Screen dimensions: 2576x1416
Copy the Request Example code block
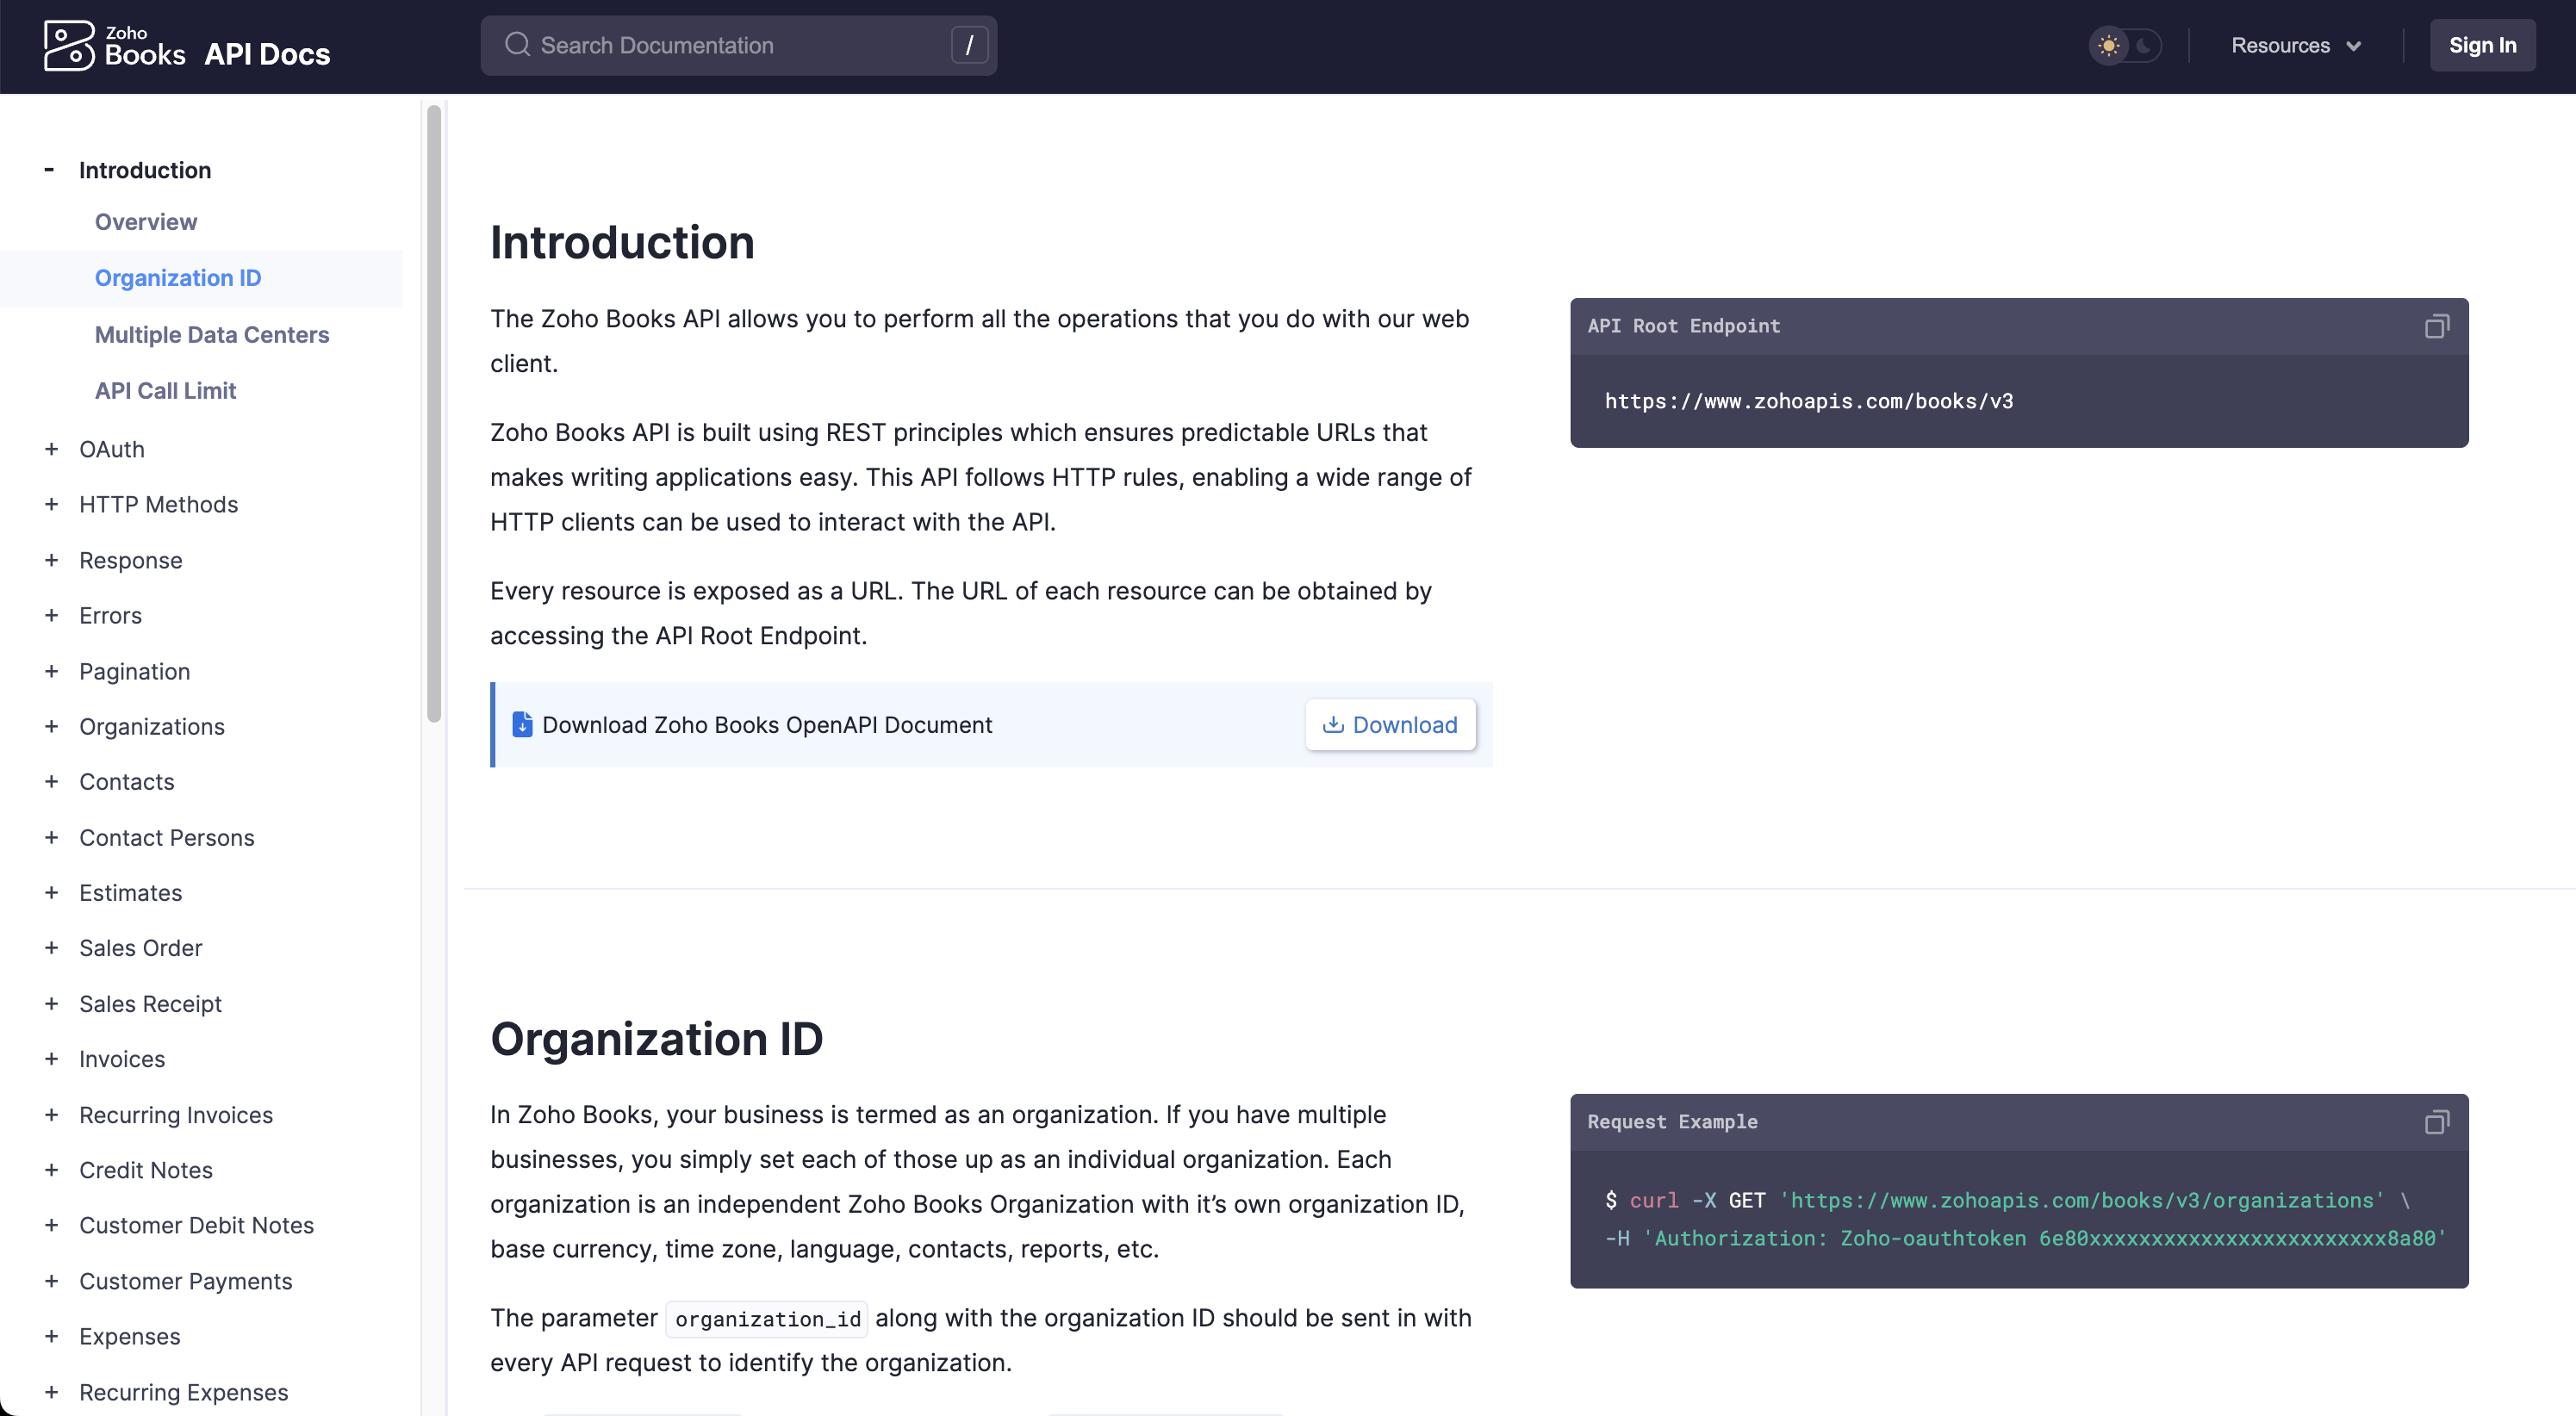(2436, 1122)
